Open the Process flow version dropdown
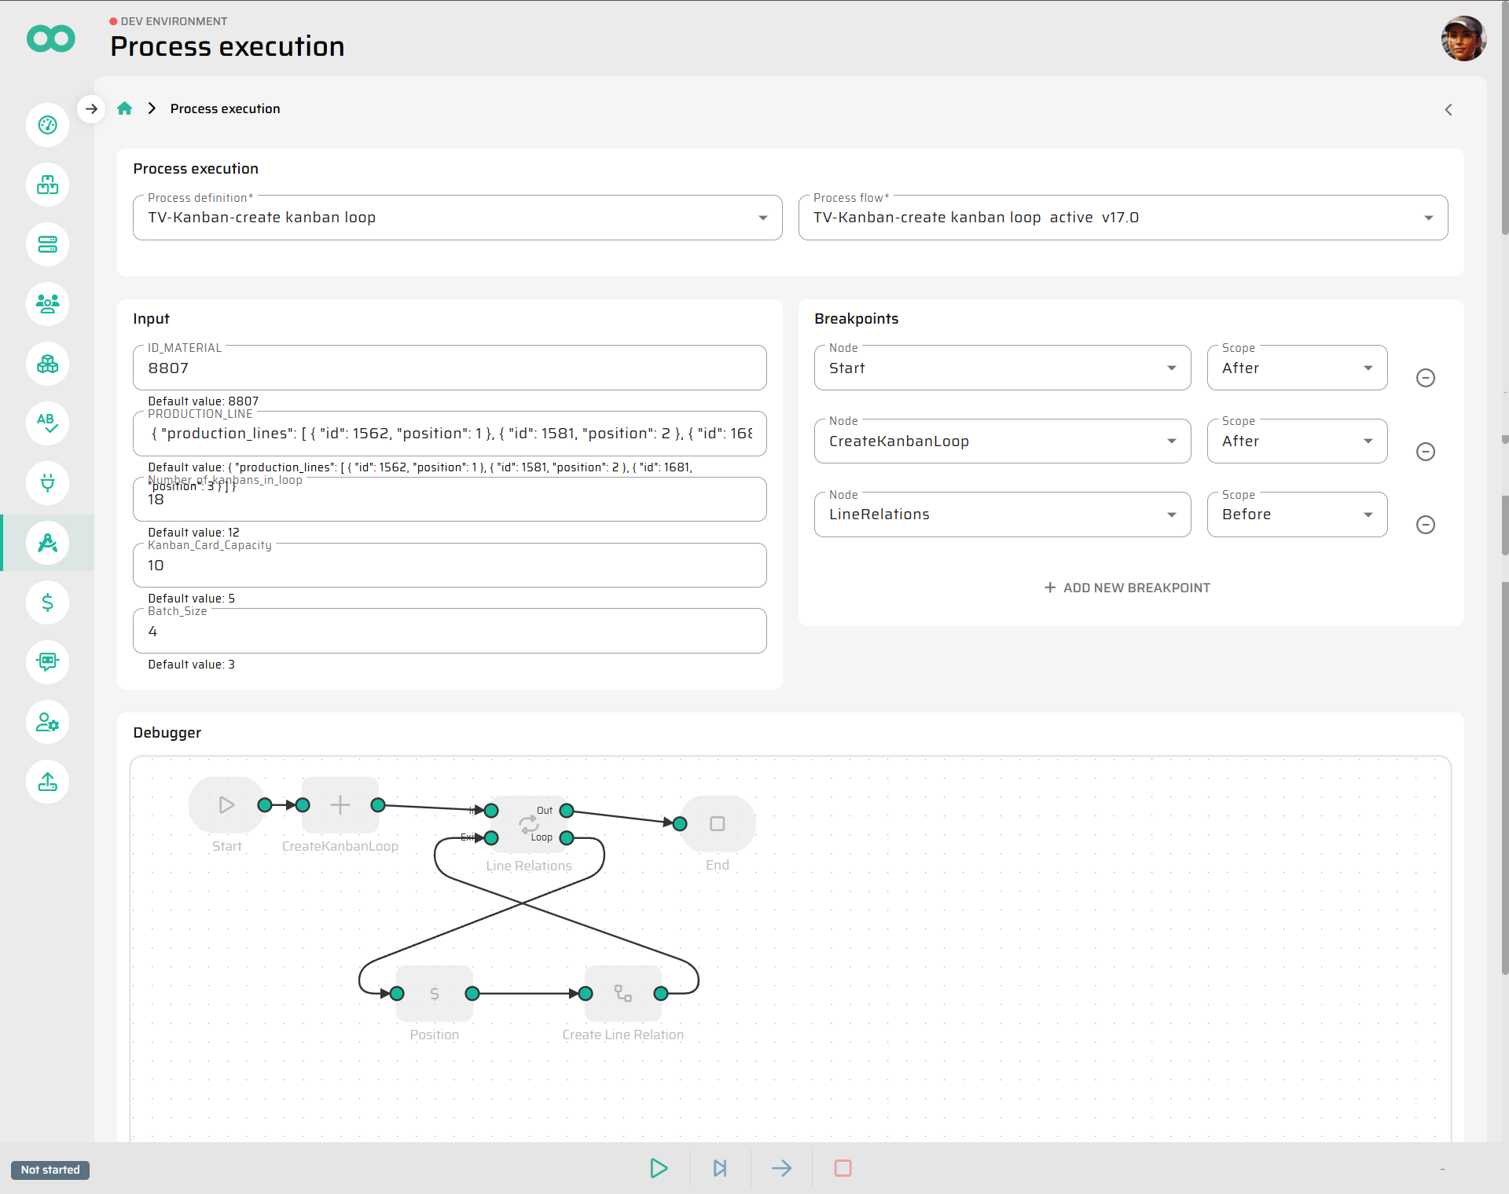The height and width of the screenshot is (1194, 1509). pos(1428,218)
